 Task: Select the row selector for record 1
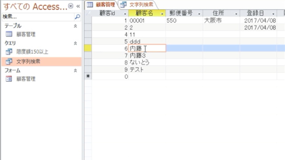pos(88,20)
